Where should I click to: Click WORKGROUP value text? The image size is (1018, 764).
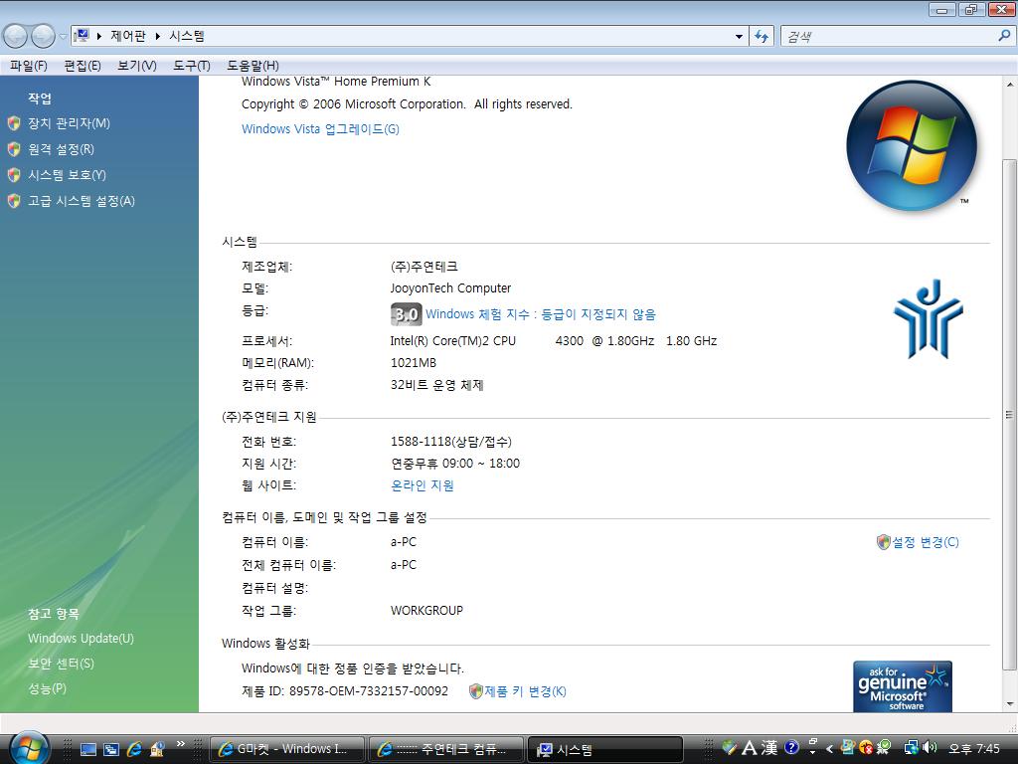(x=426, y=611)
